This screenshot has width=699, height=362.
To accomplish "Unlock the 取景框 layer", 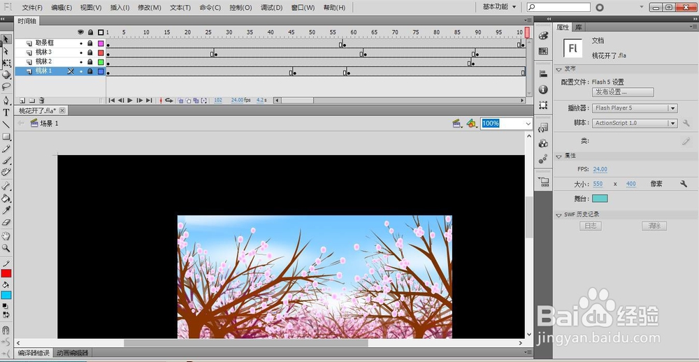I will pos(90,43).
